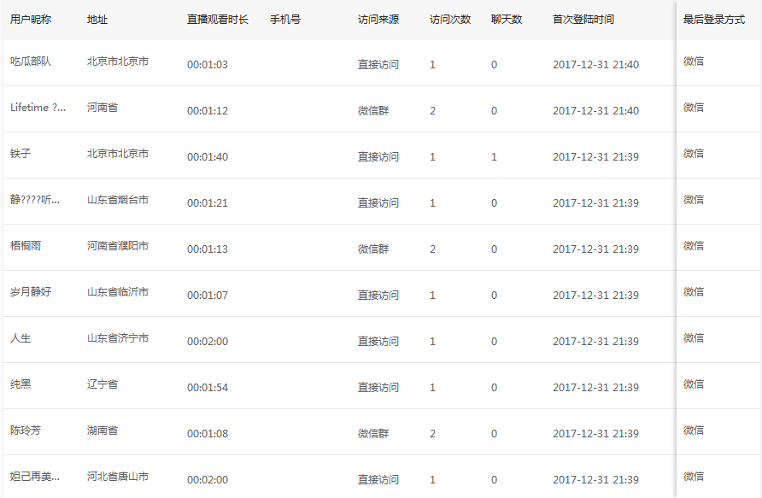This screenshot has height=498, width=762.
Task: Click watch duration 00:01:54
Action: pyautogui.click(x=208, y=388)
